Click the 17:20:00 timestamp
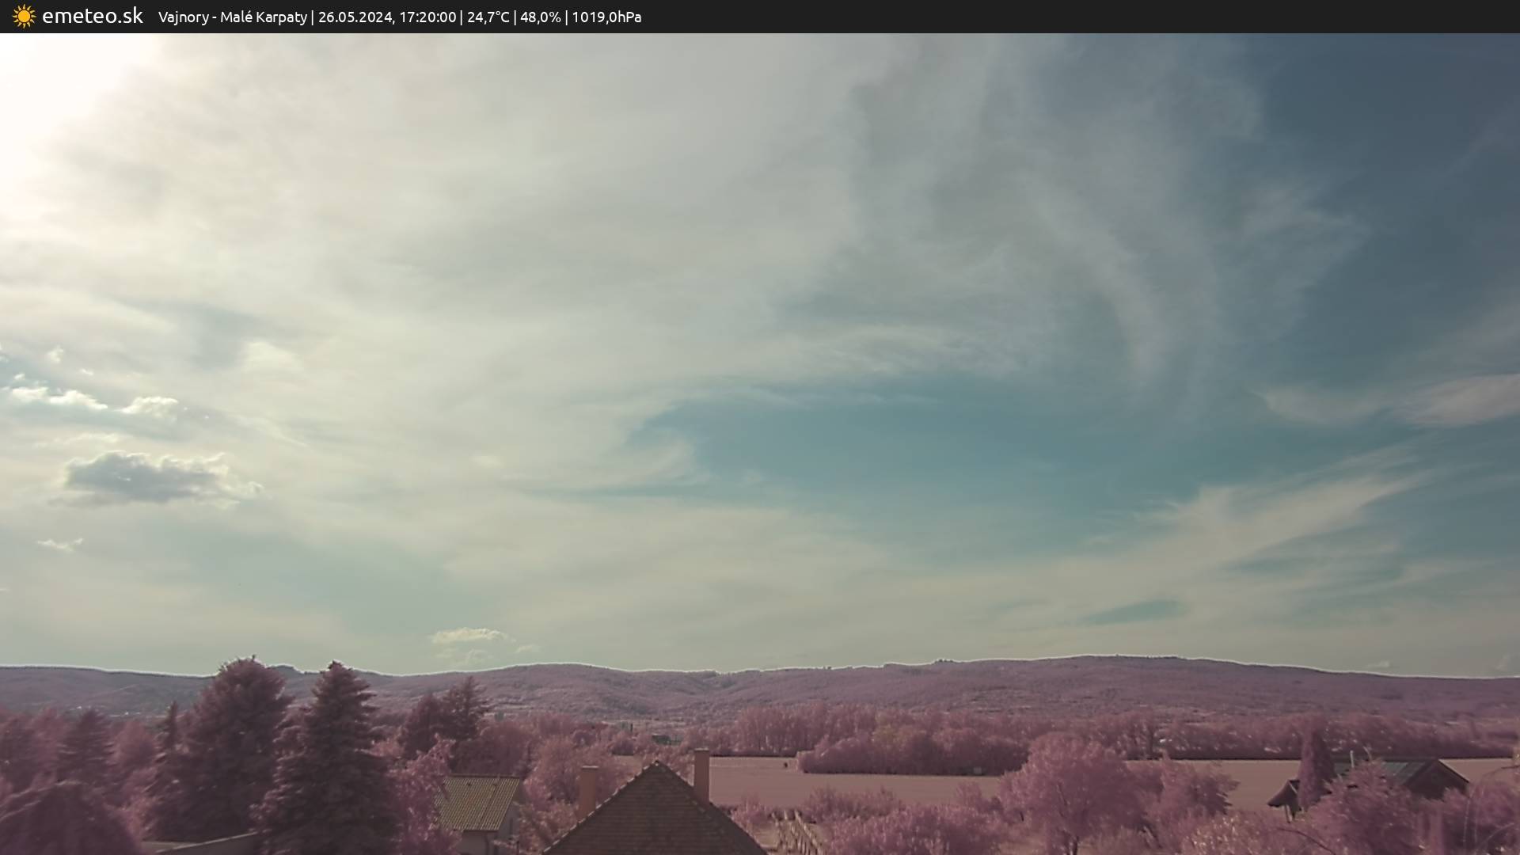The height and width of the screenshot is (855, 1520). point(427,17)
